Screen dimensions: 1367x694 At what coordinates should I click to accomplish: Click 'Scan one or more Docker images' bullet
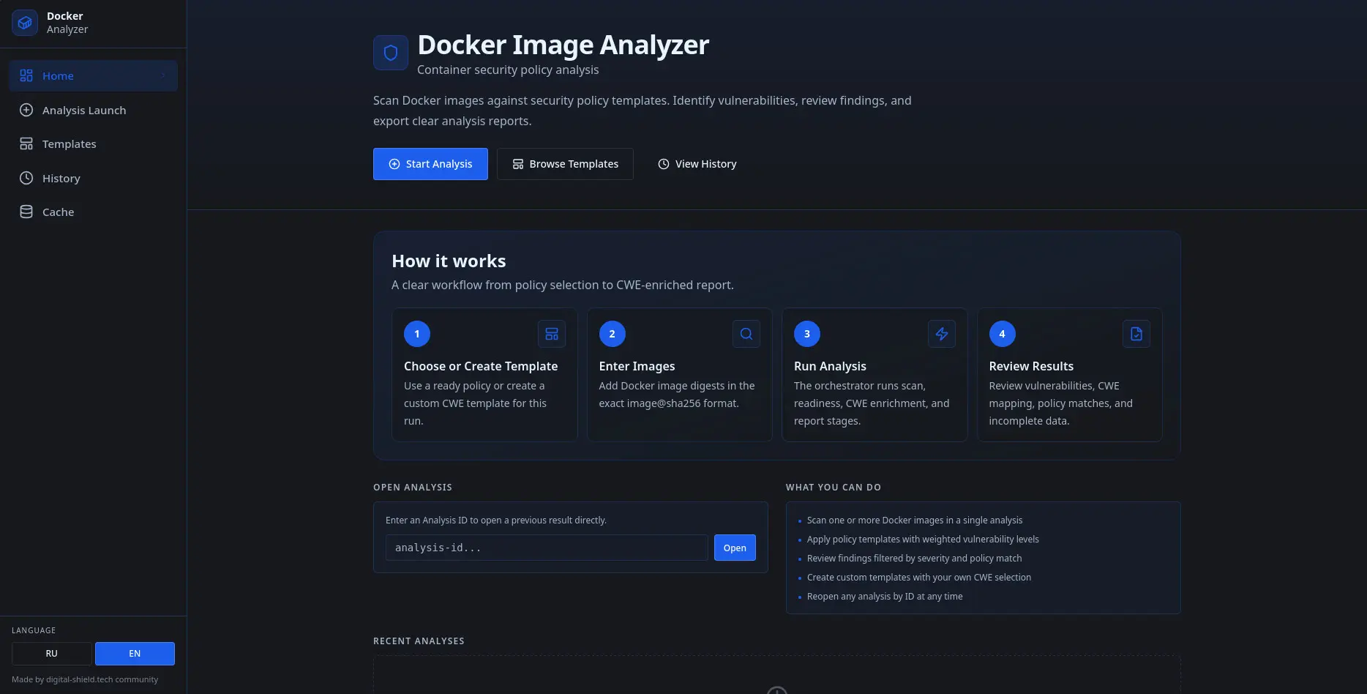click(x=915, y=520)
